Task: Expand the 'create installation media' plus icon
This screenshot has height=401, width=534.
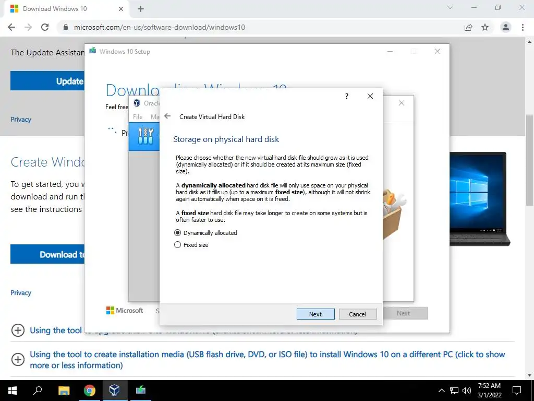Action: [x=18, y=359]
